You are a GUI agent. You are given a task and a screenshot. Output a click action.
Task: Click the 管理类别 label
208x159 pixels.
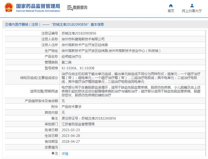pos(51,62)
